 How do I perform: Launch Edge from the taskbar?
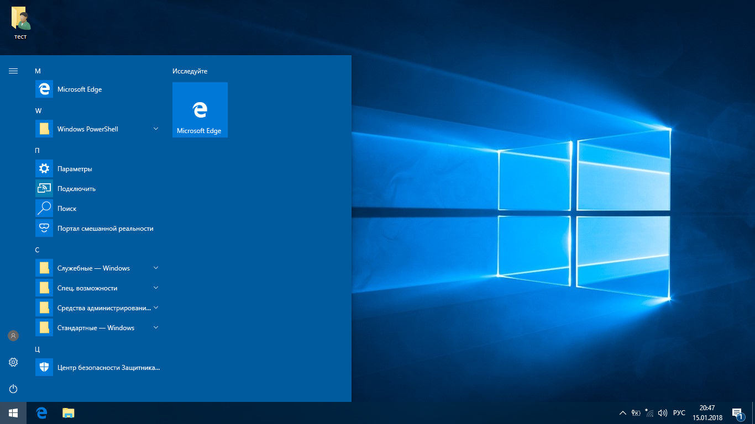[42, 413]
